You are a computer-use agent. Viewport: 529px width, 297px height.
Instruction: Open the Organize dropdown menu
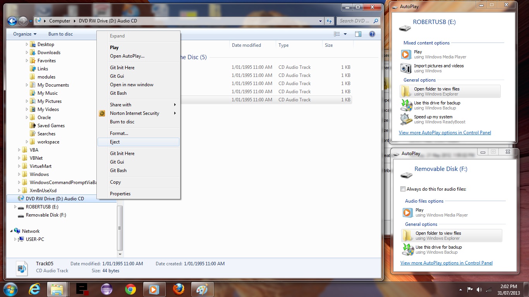pos(24,34)
